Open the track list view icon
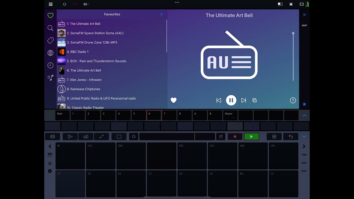The height and width of the screenshot is (199, 354). (53, 137)
